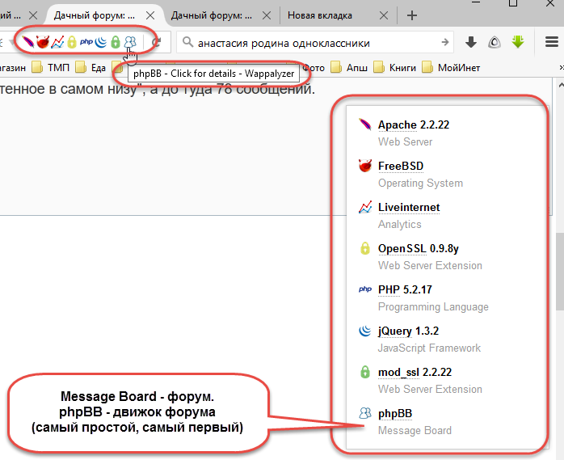Click the 'Web Server' label under Apache

point(405,141)
